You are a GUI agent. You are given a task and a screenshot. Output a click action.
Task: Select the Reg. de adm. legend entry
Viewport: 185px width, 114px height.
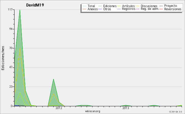[x=147, y=9]
